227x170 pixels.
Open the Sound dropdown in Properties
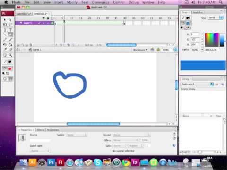(x=132, y=135)
